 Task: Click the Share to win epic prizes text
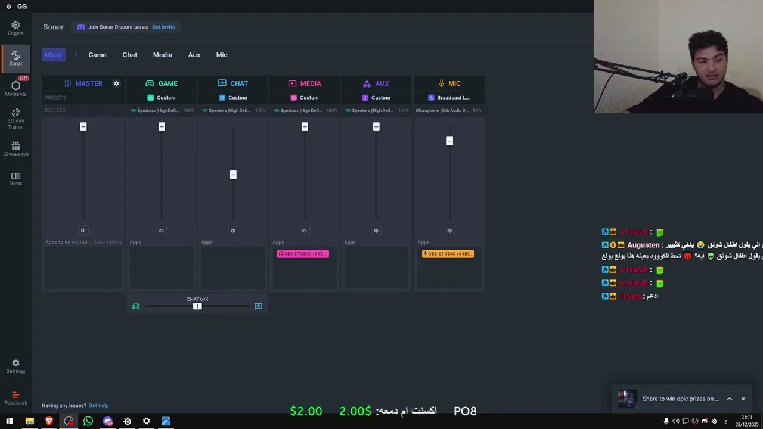tap(681, 399)
